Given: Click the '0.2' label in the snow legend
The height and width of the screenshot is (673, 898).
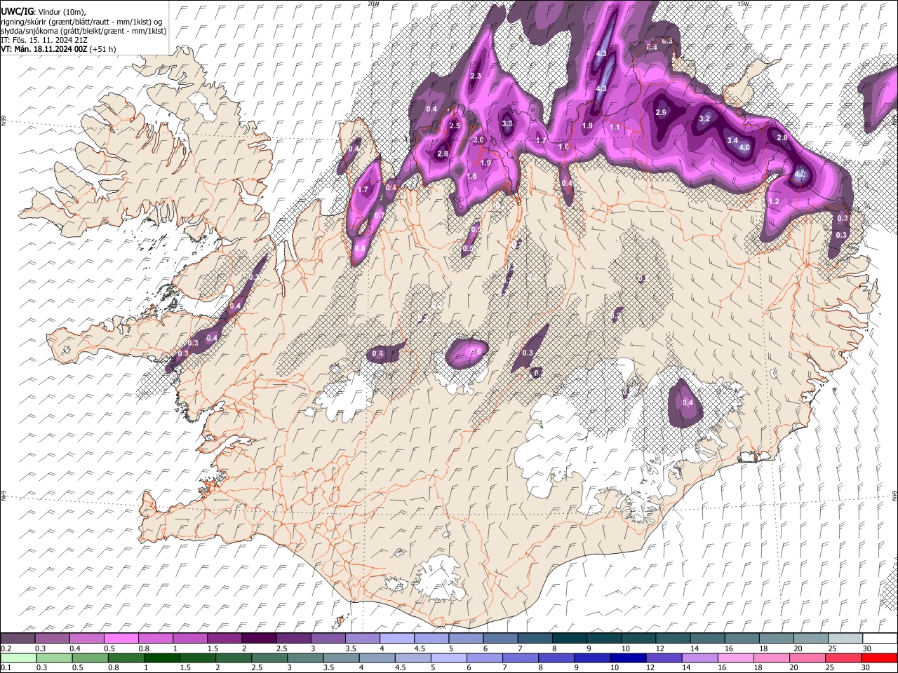Looking at the screenshot, I should pyautogui.click(x=6, y=648).
